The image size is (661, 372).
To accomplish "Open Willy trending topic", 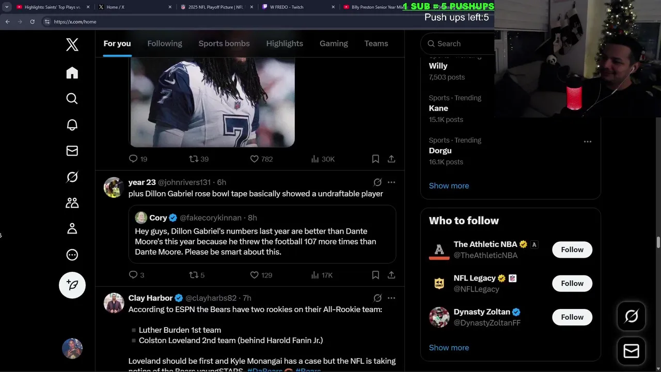I will pyautogui.click(x=438, y=66).
